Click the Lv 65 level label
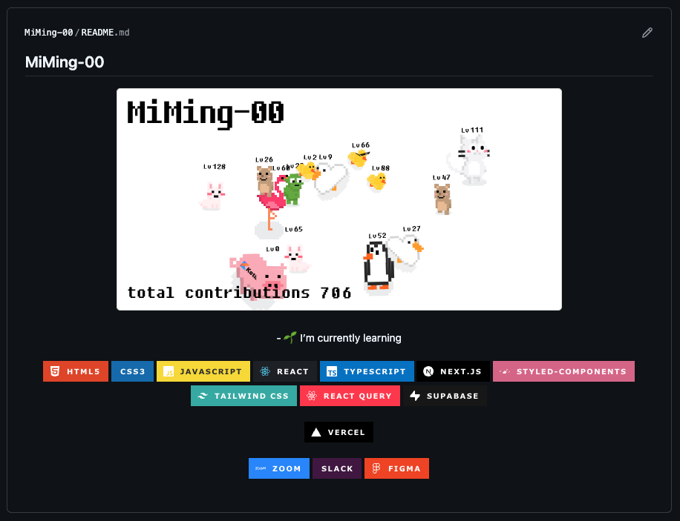This screenshot has height=521, width=680. [293, 229]
